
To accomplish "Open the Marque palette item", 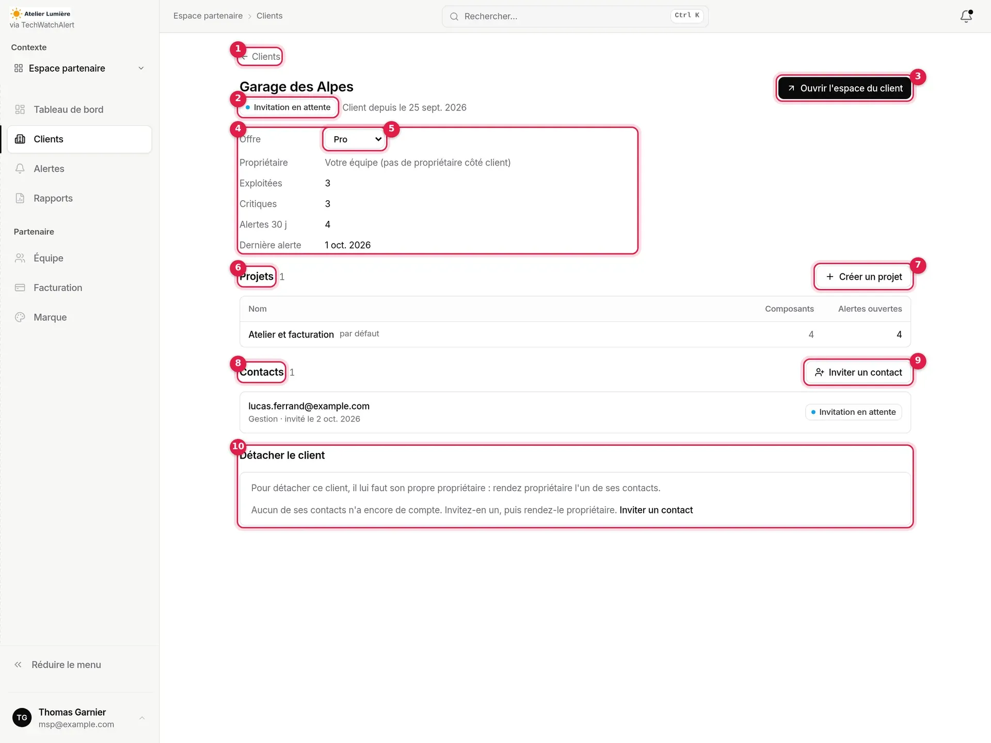I will (x=79, y=317).
